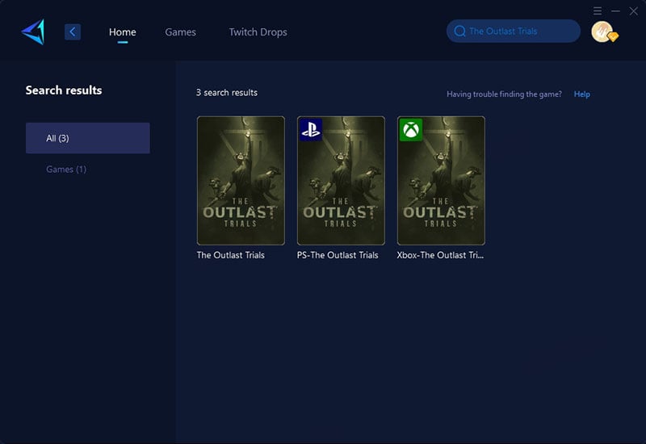Click the PS-The Outlast Trials title text
This screenshot has width=646, height=444.
338,255
